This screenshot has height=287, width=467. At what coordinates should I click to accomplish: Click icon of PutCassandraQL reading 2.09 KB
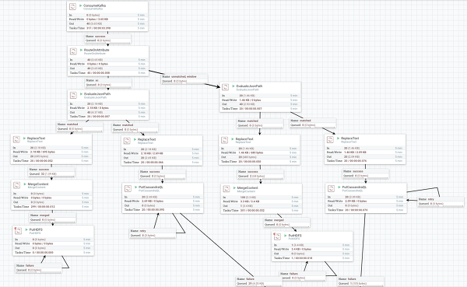point(332,188)
